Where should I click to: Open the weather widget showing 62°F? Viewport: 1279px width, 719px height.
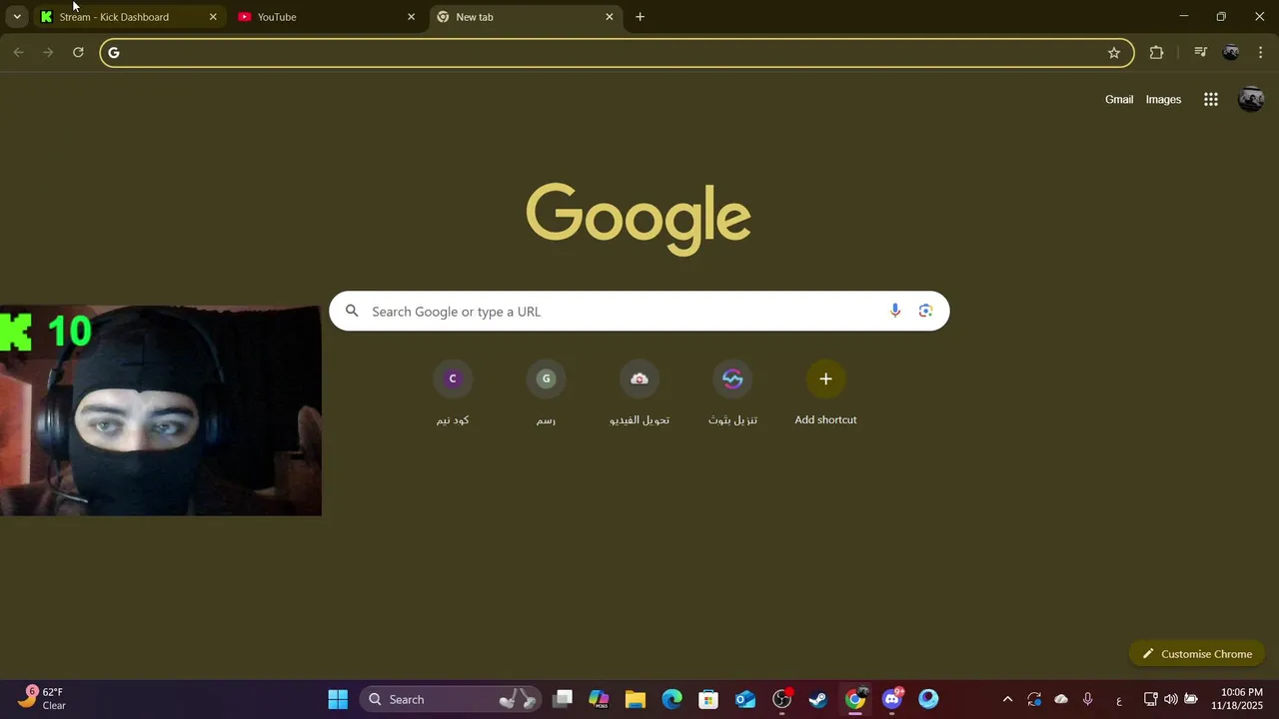point(42,698)
